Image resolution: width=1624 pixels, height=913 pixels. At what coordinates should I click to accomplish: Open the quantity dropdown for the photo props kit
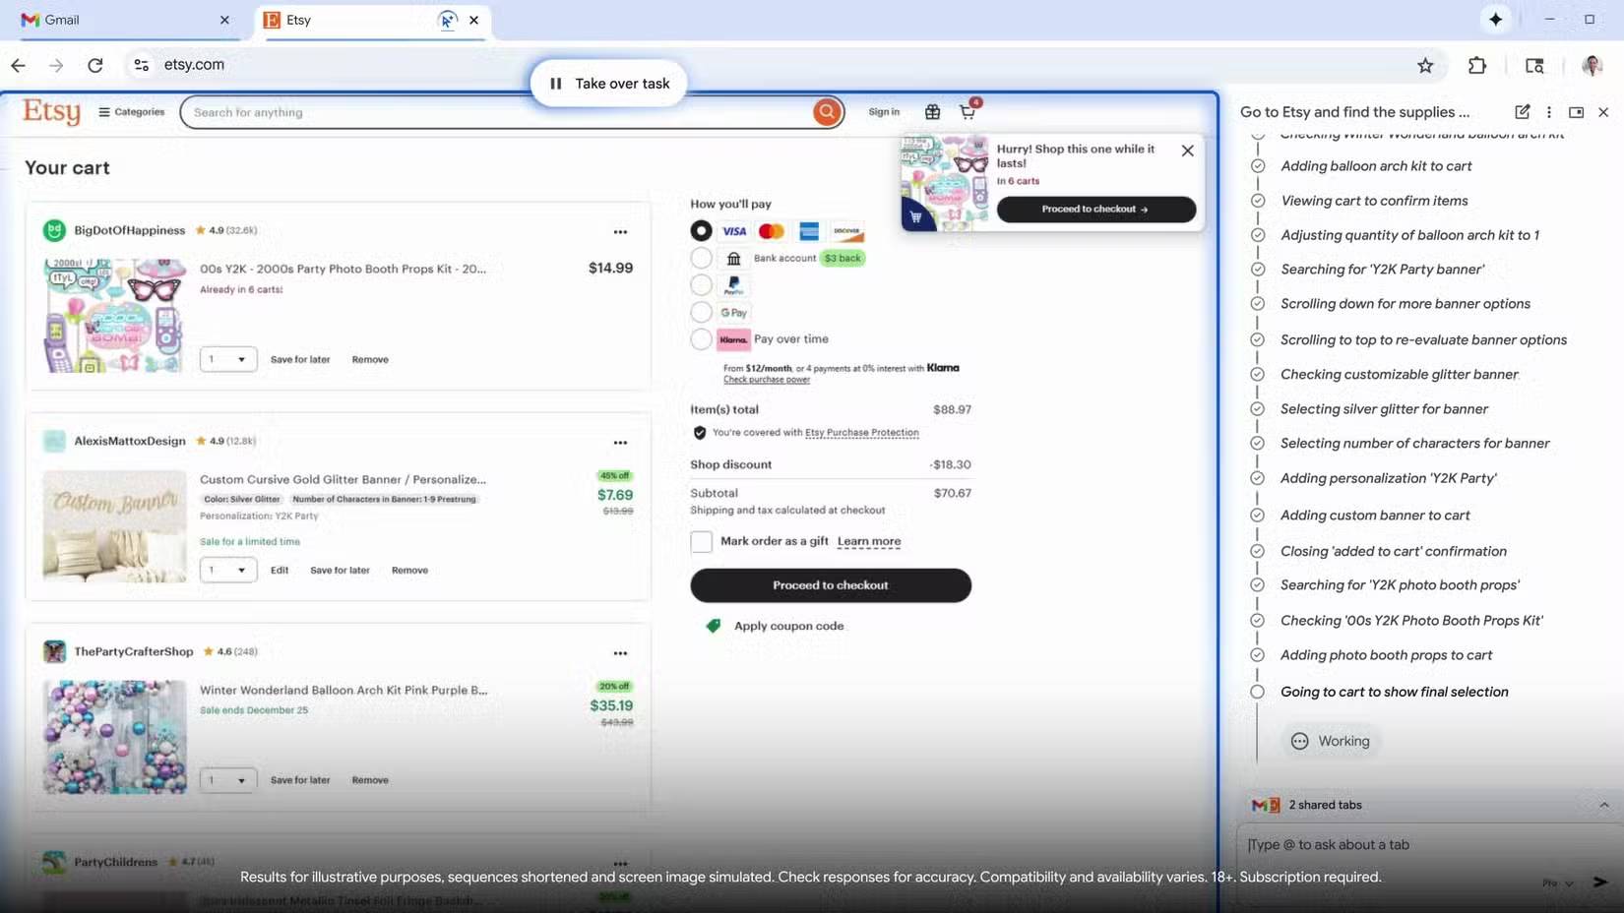(227, 359)
